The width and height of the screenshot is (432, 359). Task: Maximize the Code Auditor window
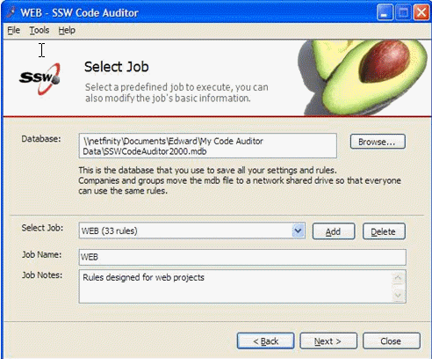tap(403, 12)
